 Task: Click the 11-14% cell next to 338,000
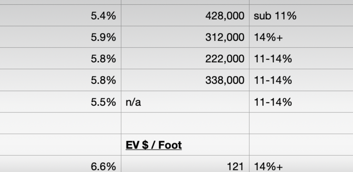pos(301,80)
